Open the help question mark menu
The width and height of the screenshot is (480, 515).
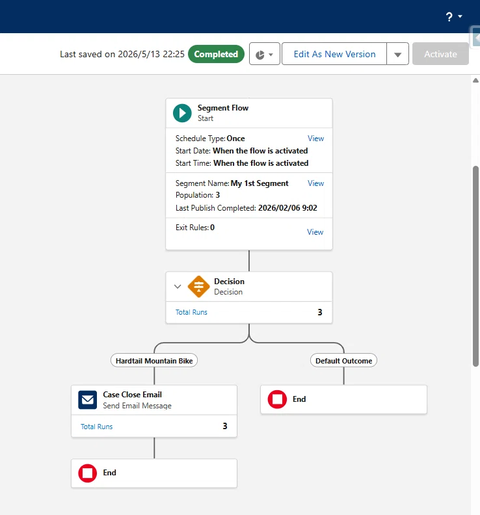454,16
